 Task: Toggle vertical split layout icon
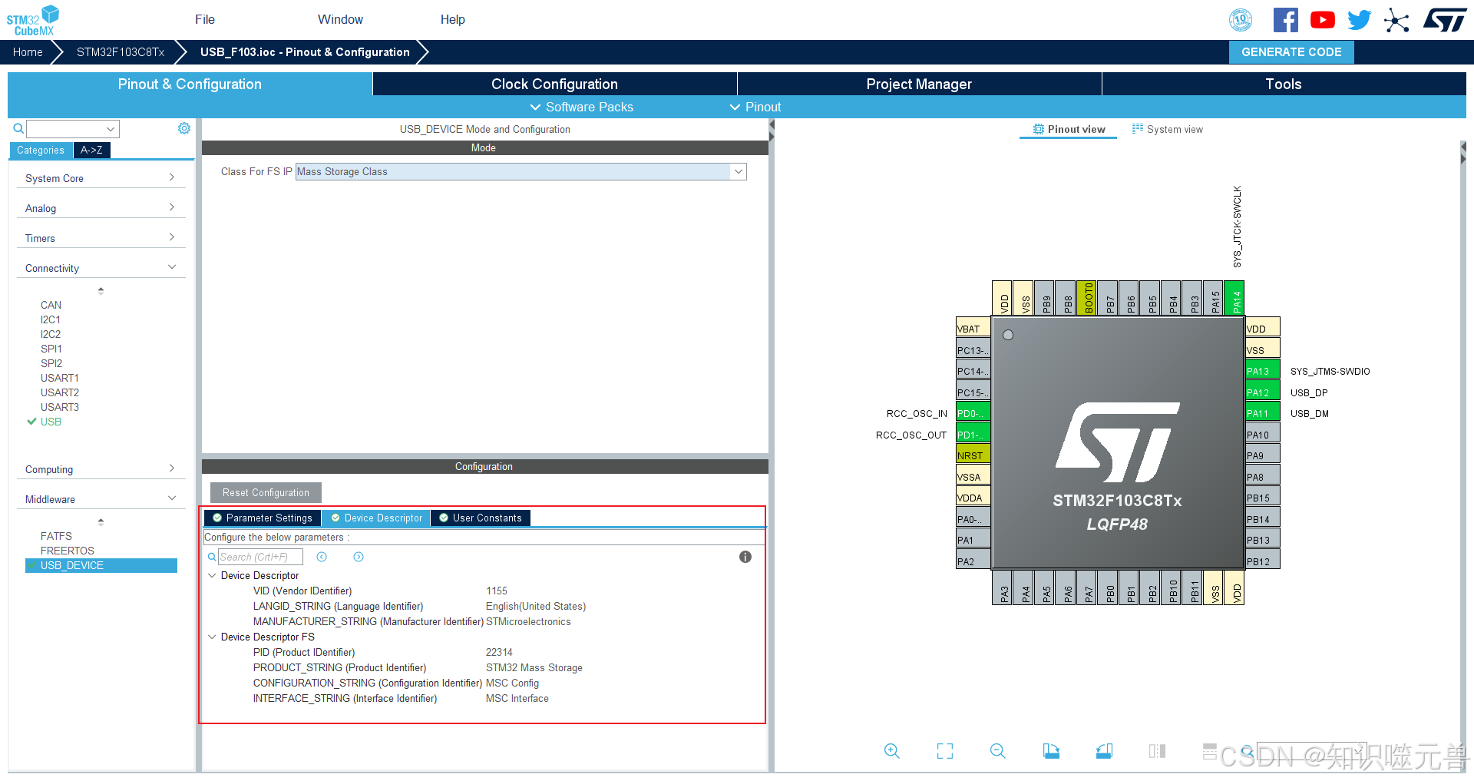pyautogui.click(x=1157, y=751)
